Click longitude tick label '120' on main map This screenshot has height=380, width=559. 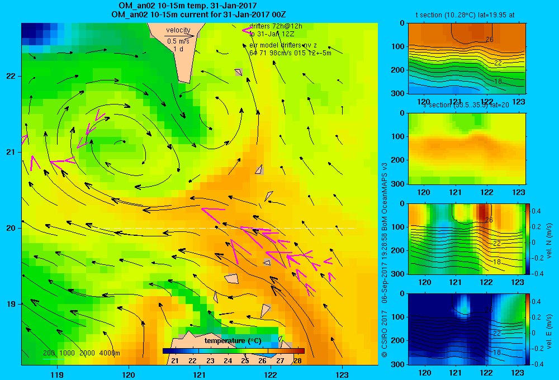click(129, 374)
